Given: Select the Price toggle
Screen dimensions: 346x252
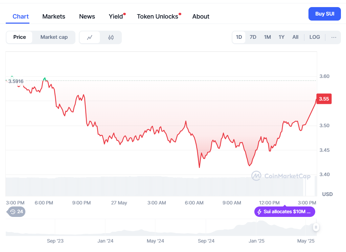Looking at the screenshot, I should pos(19,37).
